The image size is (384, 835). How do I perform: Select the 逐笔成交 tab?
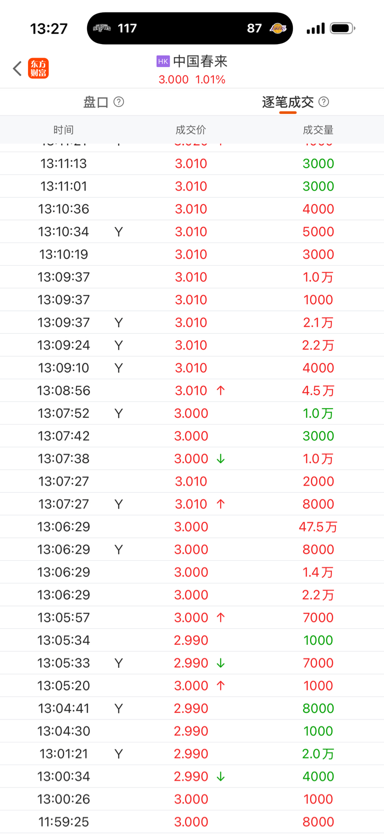click(x=287, y=103)
